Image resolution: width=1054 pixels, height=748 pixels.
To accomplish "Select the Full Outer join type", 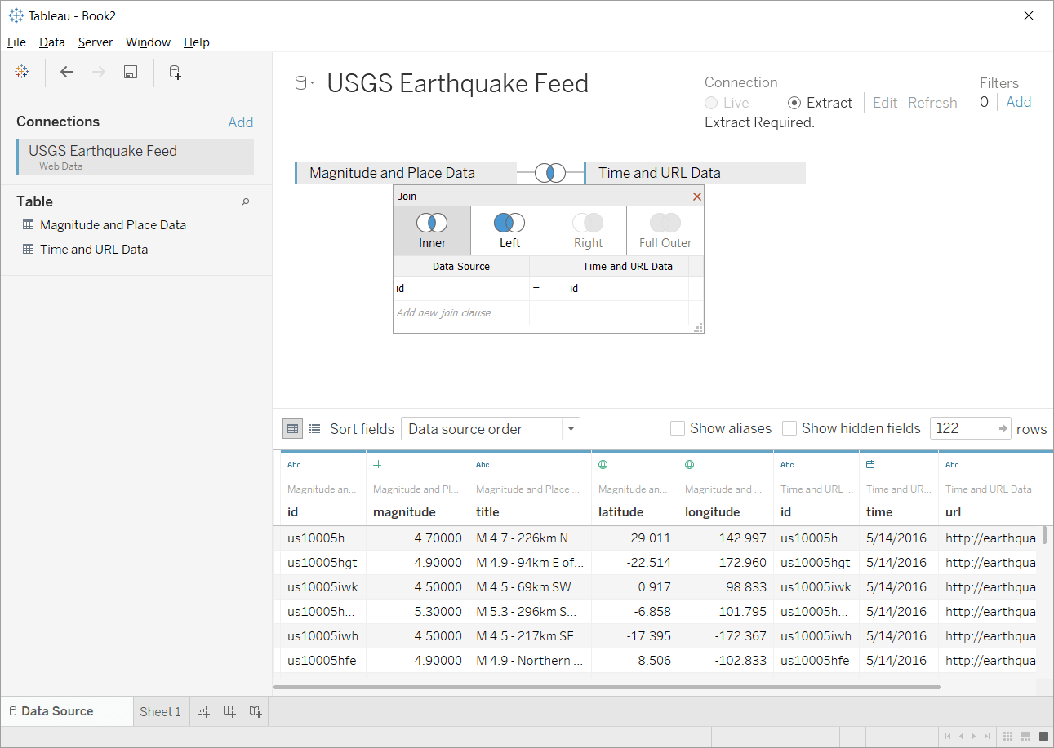I will click(665, 230).
